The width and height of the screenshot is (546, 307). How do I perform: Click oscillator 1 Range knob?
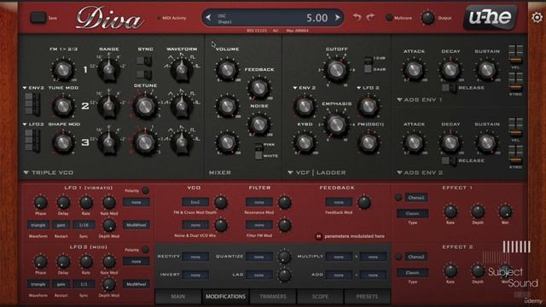[108, 70]
